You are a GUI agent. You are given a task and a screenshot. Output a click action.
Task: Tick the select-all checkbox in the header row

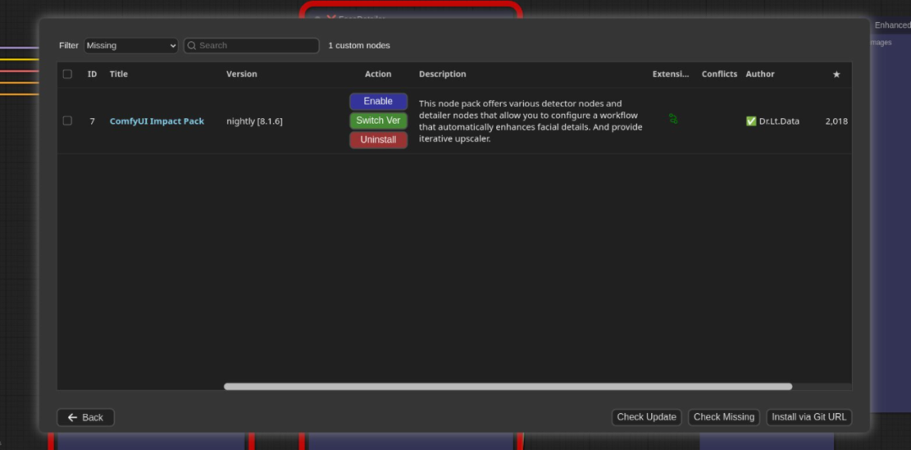pos(67,74)
